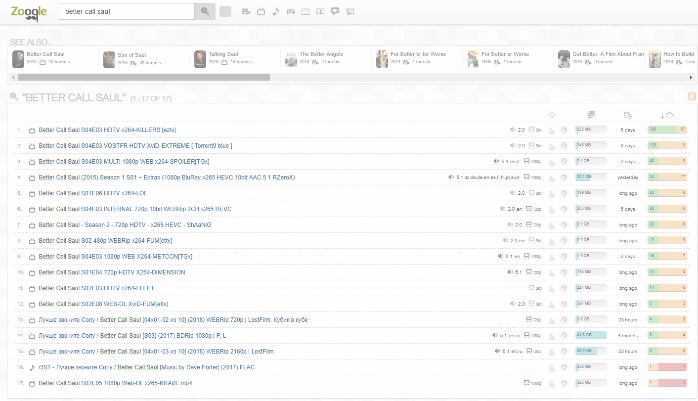Image resolution: width=698 pixels, height=401 pixels.
Task: Click magnet icon for S04E03 METCON row
Action: pyautogui.click(x=564, y=257)
